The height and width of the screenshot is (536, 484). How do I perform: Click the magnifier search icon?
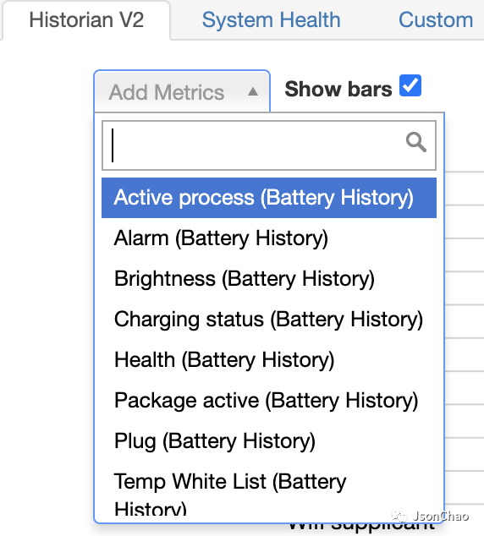point(416,142)
